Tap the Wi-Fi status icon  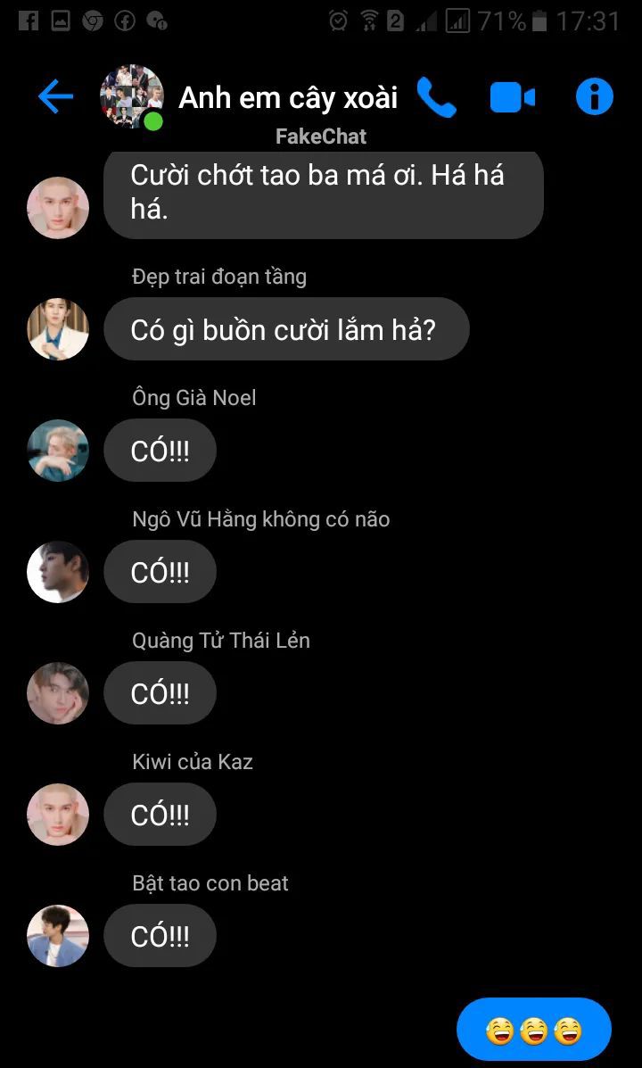point(369,21)
